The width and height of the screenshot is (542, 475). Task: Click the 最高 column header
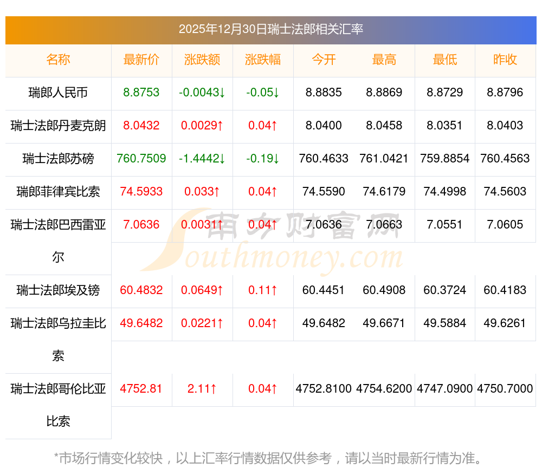[384, 60]
